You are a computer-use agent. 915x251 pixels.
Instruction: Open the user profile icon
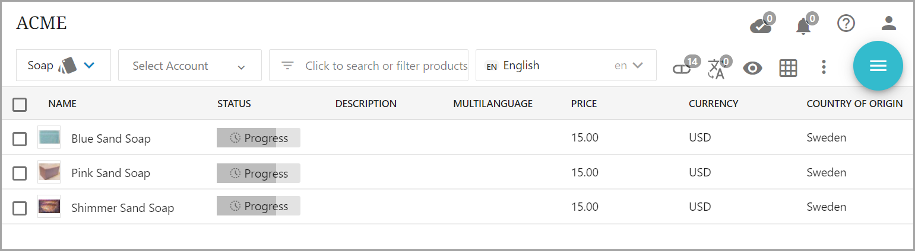[x=888, y=24]
